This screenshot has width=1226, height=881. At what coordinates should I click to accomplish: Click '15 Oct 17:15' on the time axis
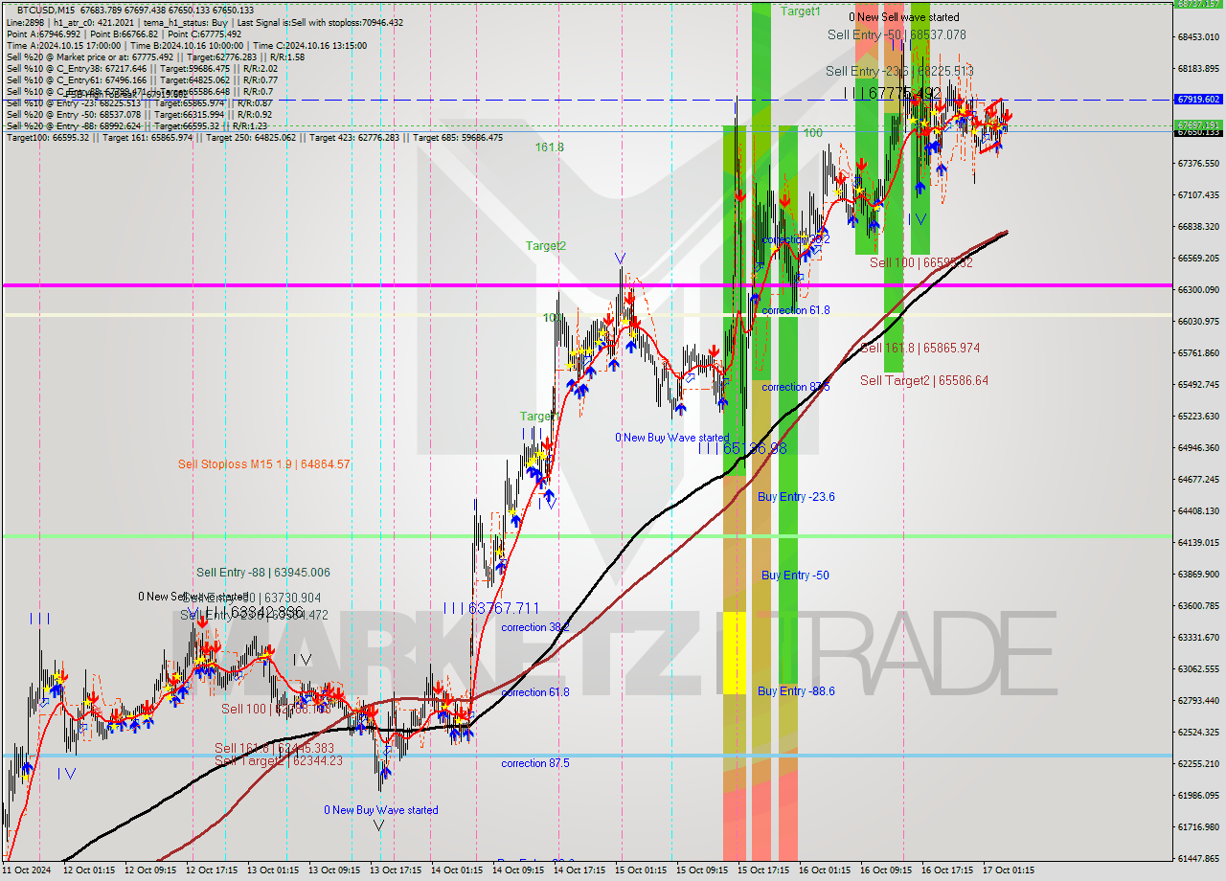764,870
